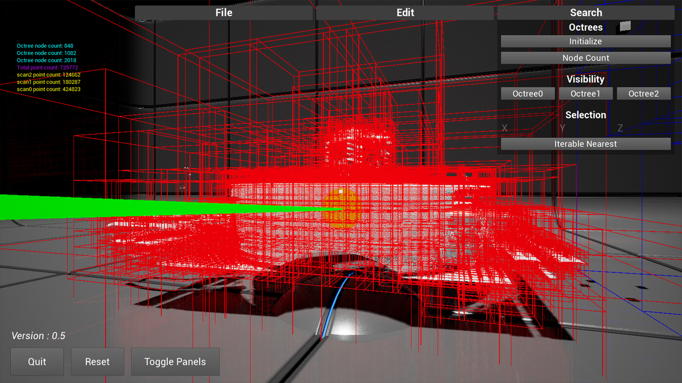Click the Y selection coordinate field
The width and height of the screenshot is (682, 383).
[562, 128]
